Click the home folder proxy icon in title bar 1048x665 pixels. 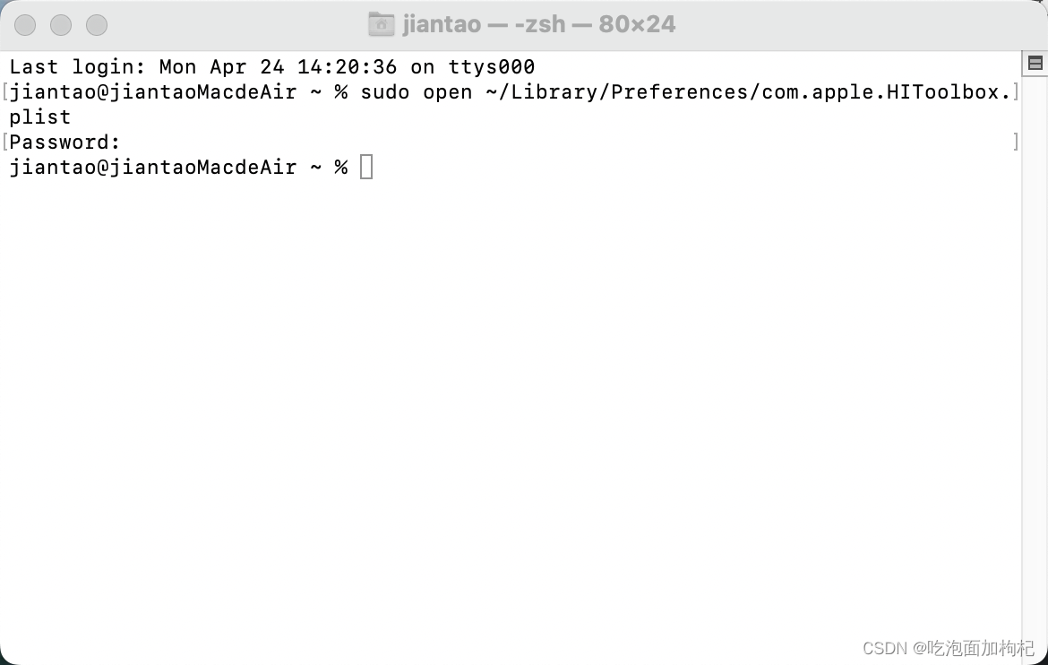(382, 24)
